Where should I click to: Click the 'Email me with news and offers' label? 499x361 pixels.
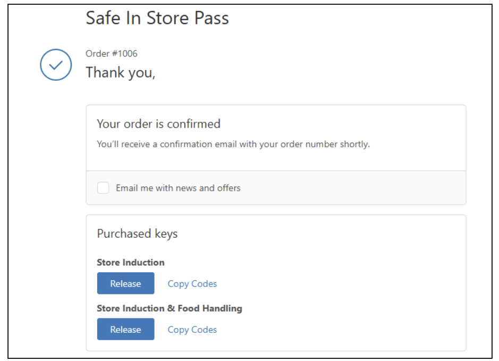coord(178,188)
